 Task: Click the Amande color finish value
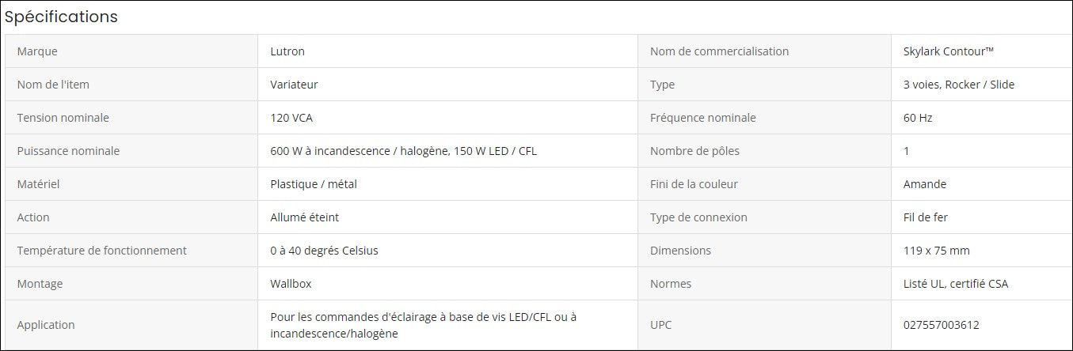(924, 184)
